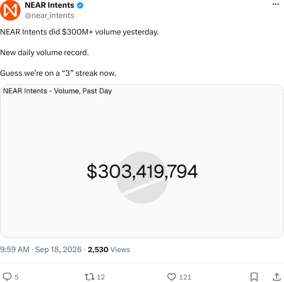Click the reply speech bubble icon
The image size is (284, 282).
pyautogui.click(x=7, y=276)
